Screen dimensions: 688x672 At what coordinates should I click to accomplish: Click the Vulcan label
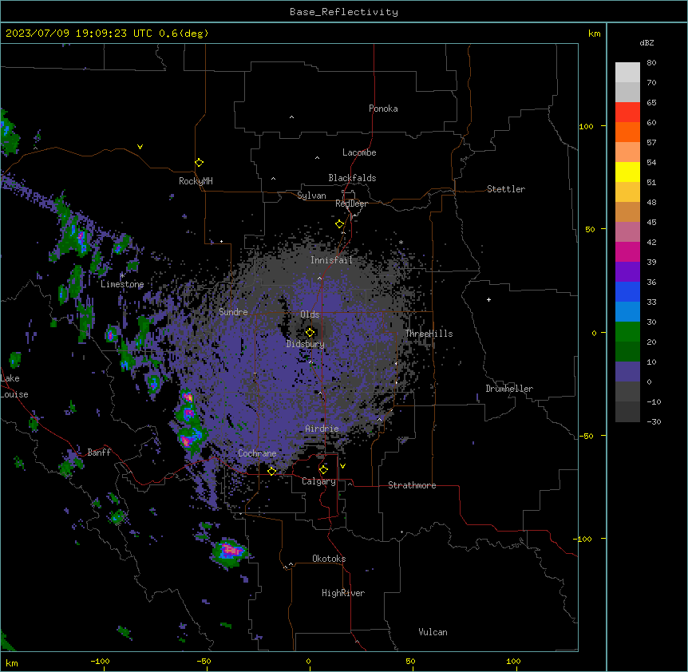(433, 632)
